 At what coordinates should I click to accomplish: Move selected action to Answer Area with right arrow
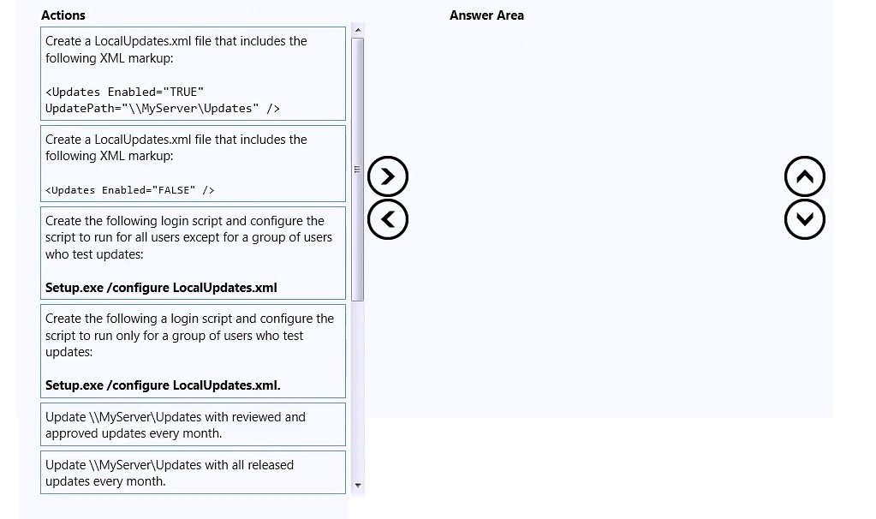click(x=388, y=176)
